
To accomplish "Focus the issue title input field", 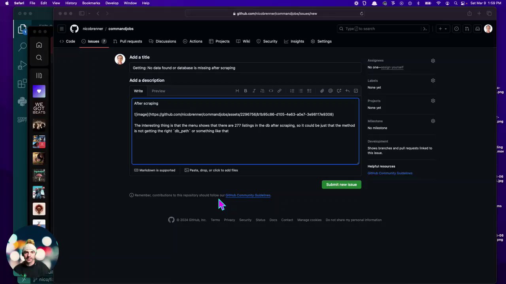I will (245, 68).
